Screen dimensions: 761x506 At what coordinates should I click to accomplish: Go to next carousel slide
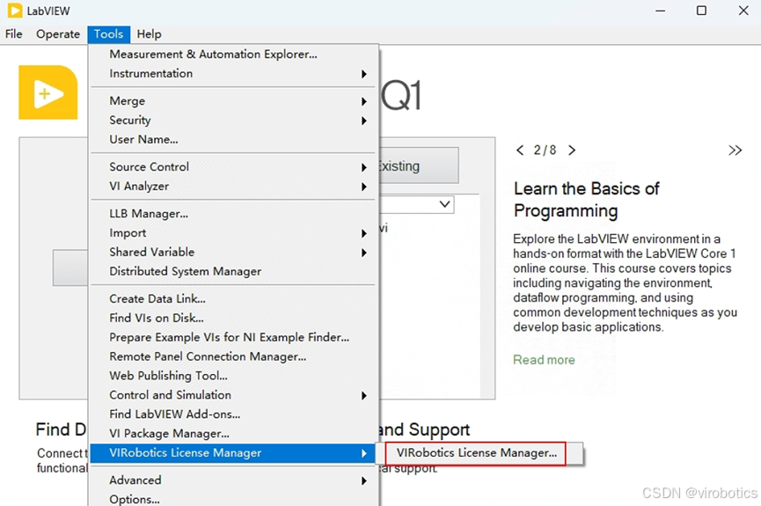click(572, 150)
